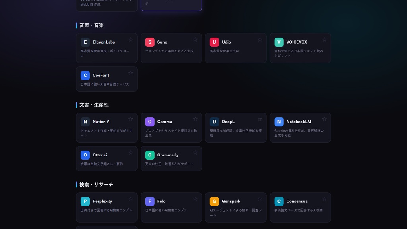Click Notion AI description ドキュメント作成・要約
The height and width of the screenshot is (229, 407).
(x=107, y=133)
